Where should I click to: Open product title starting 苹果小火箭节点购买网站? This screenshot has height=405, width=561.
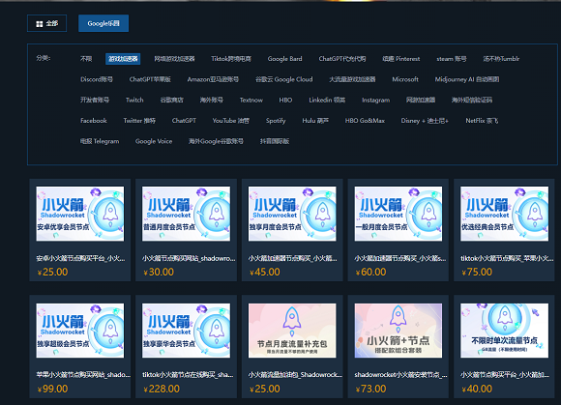tap(83, 375)
